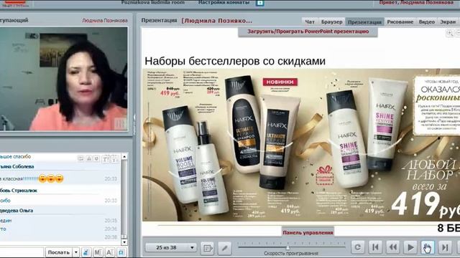Viewport: 460px width, 258px height.
Task: Click the slide title 'Наборы бестселлеров со скидками'
Action: click(235, 61)
